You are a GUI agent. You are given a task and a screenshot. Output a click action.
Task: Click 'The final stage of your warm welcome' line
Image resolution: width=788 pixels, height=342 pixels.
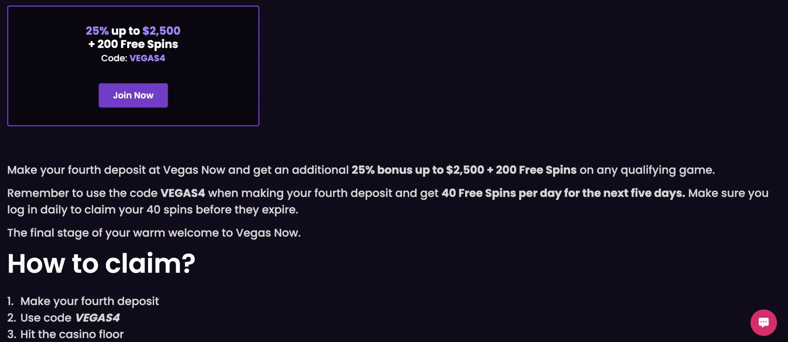click(154, 233)
